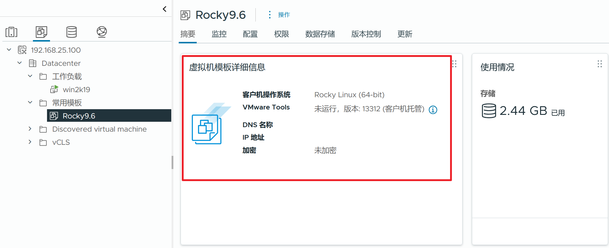Click the large VM template thumbnail graphic
609x248 pixels.
coord(211,124)
